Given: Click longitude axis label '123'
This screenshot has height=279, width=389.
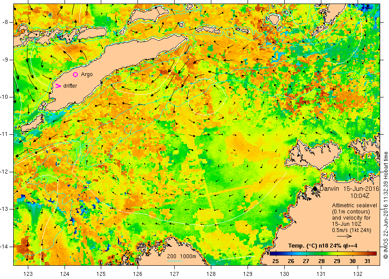Looking at the screenshot, I should [28, 274].
